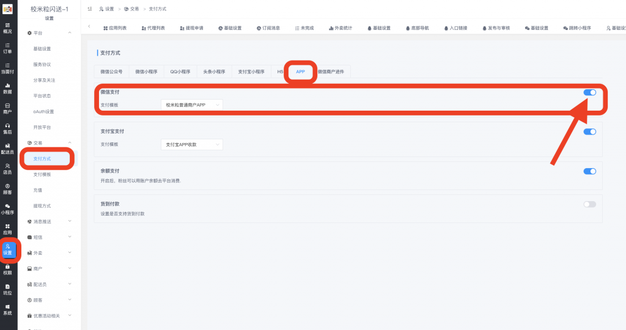626x330 pixels.
Task: Open 概况 overview in dark icon rail
Action: tap(7, 28)
